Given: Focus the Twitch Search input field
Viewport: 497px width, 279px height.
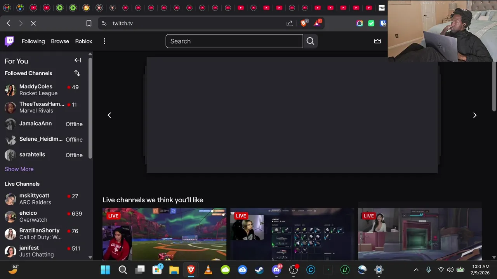Looking at the screenshot, I should [x=234, y=41].
